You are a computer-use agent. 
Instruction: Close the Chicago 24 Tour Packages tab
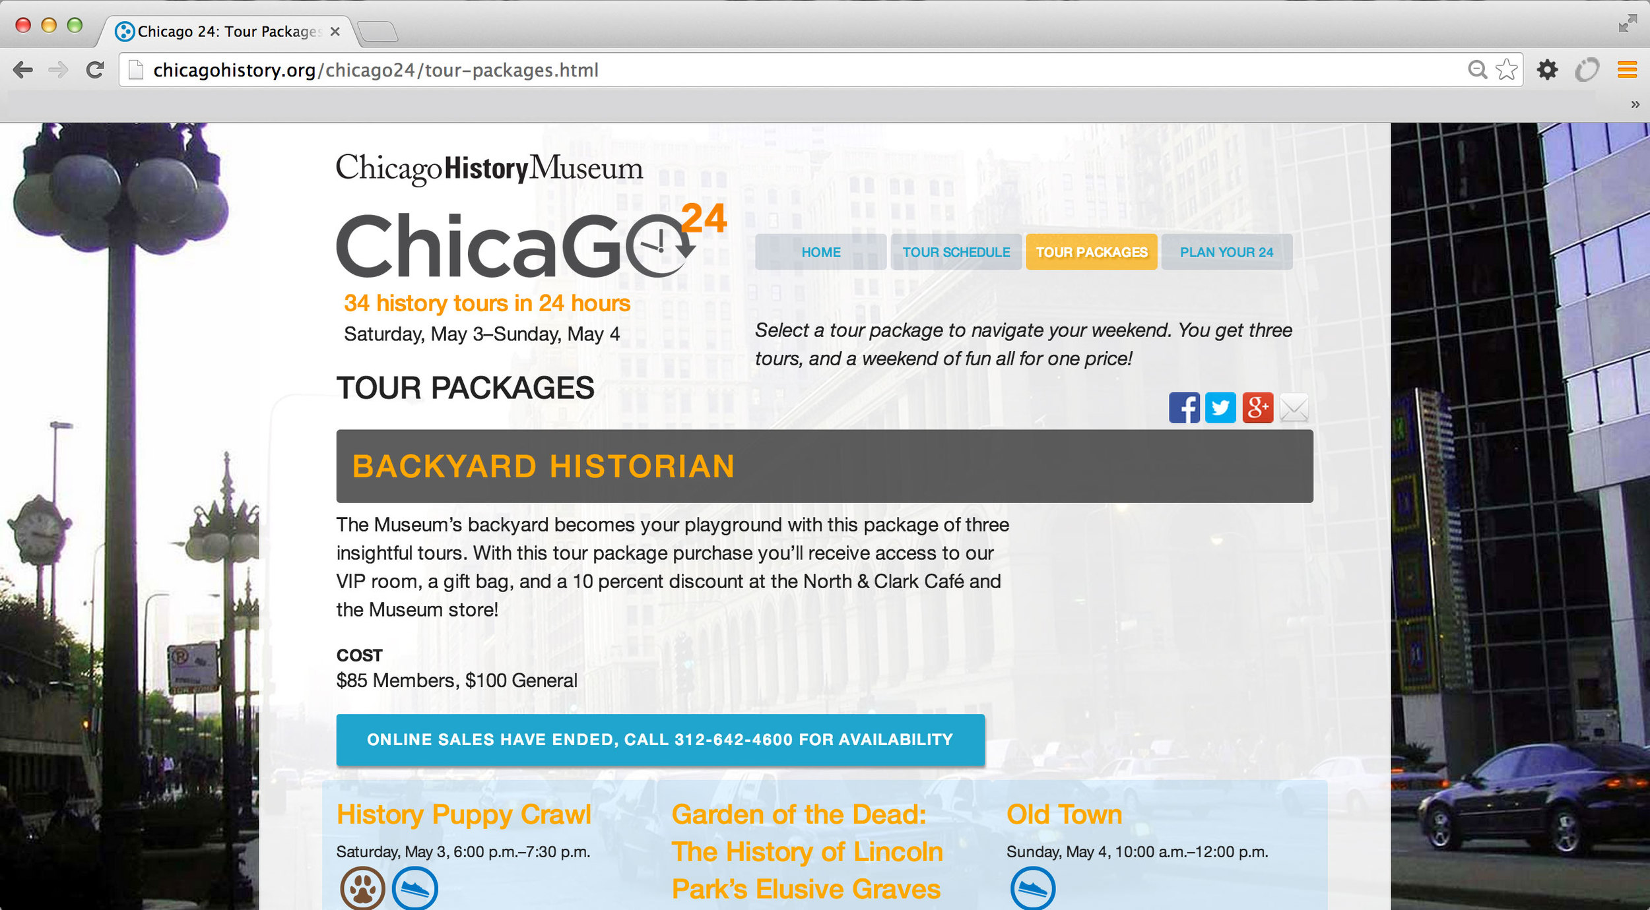point(335,31)
